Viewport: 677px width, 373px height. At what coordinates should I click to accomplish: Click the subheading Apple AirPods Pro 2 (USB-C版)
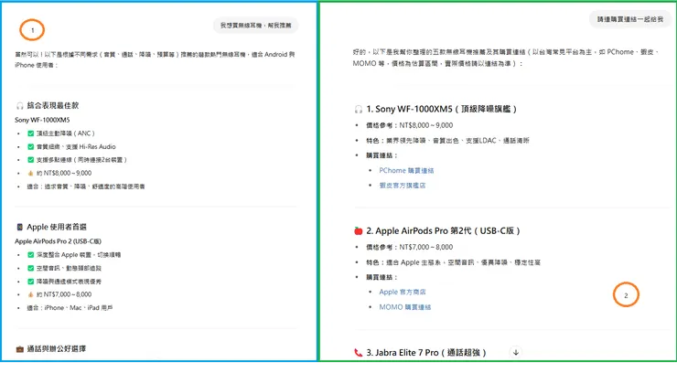click(x=59, y=241)
